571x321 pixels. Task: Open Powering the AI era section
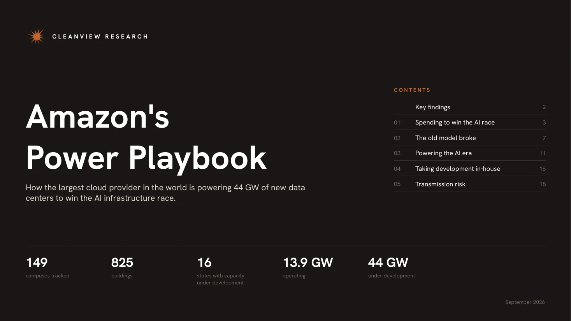pyautogui.click(x=470, y=153)
